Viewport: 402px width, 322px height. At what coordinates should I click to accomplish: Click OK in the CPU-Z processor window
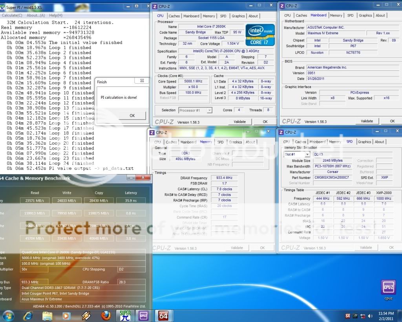coord(265,122)
